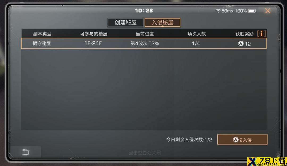This screenshot has width=287, height=166.
Task: Tap the currency icon on invade button
Action: click(x=236, y=140)
